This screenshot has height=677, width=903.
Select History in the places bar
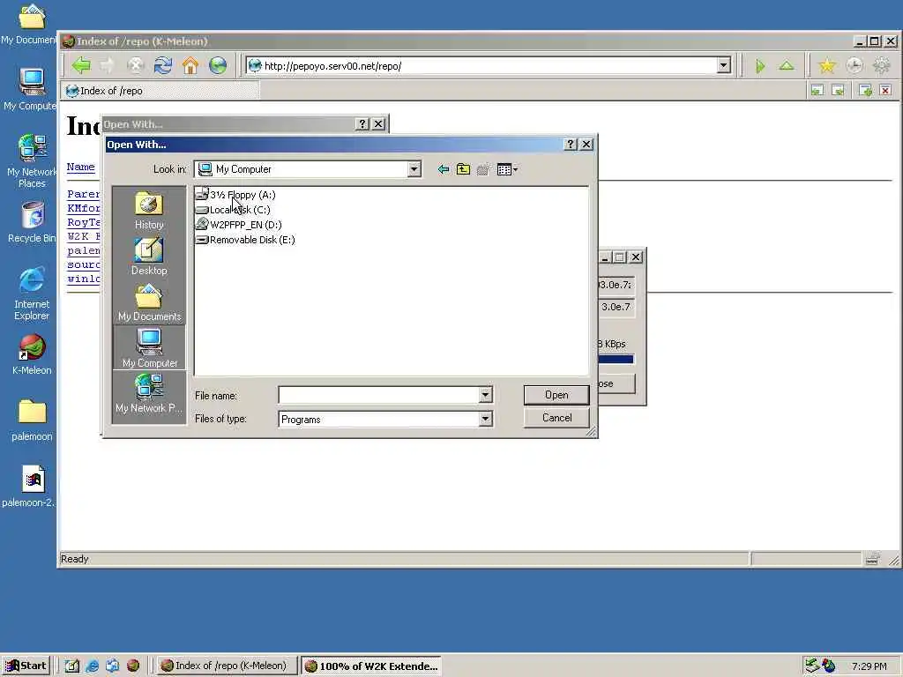(149, 211)
